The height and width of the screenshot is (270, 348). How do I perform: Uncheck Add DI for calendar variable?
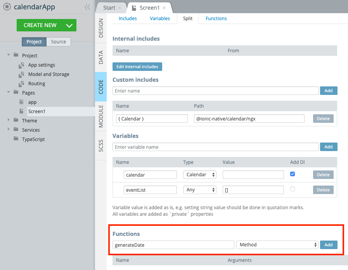293,174
